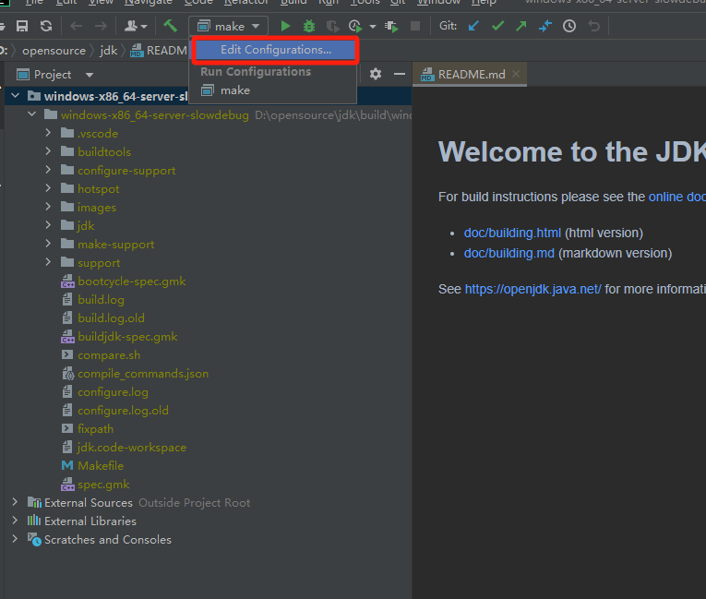Select compare.sh script

(109, 355)
